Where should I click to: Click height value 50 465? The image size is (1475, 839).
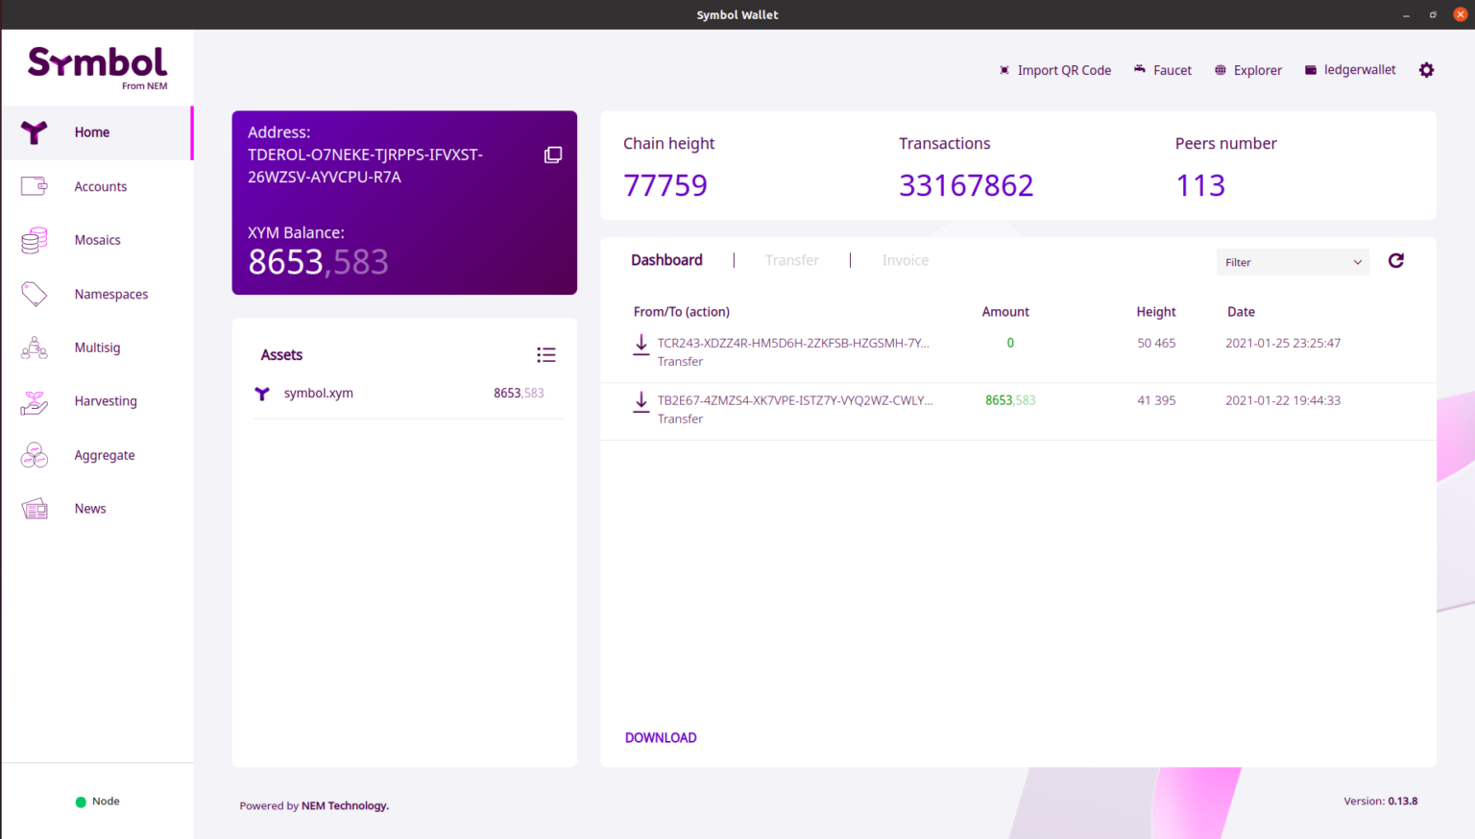(x=1156, y=343)
